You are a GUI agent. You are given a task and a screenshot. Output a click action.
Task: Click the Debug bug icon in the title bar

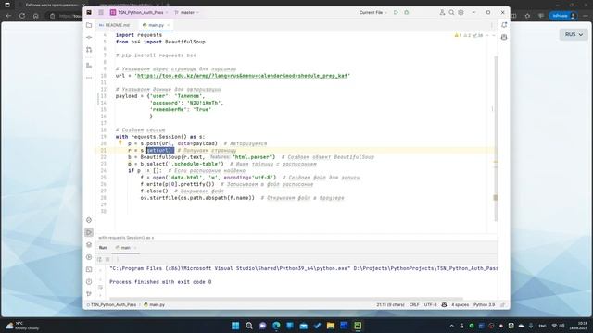click(407, 12)
